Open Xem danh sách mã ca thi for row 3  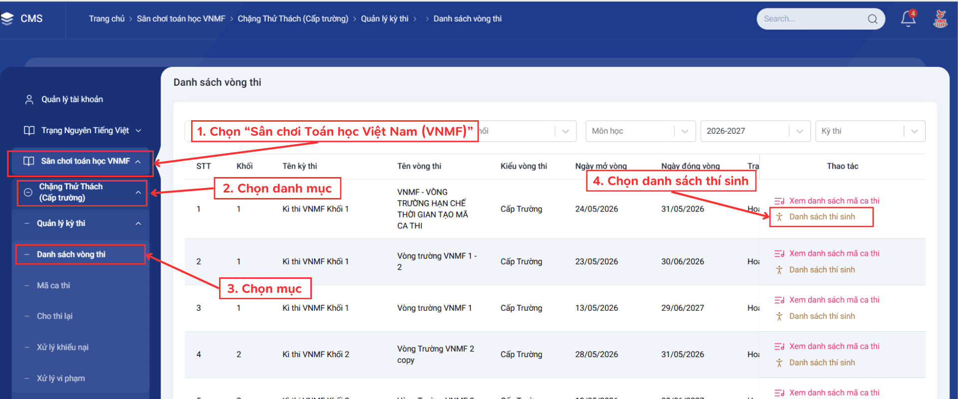[834, 300]
